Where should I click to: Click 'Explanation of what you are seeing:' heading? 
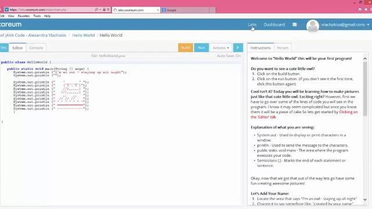coord(282,127)
